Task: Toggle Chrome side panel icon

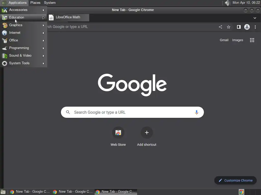Action: pyautogui.click(x=239, y=27)
